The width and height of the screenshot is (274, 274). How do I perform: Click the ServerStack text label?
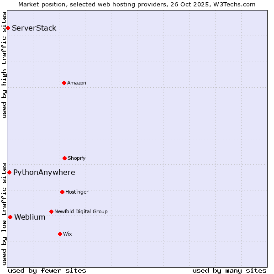[x=34, y=28]
